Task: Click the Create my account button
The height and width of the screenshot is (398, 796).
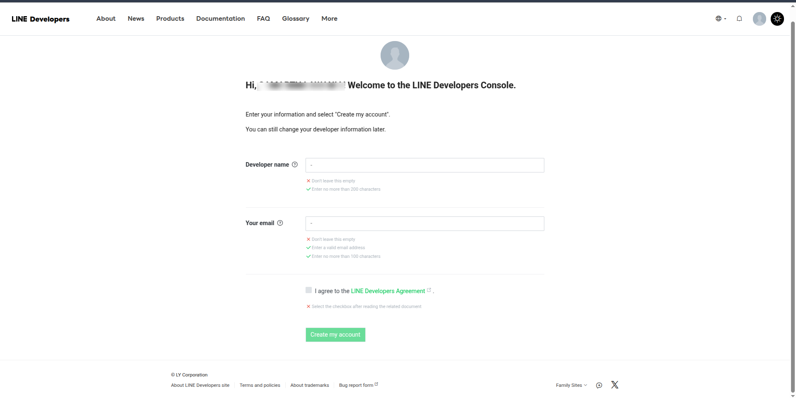Action: point(335,335)
